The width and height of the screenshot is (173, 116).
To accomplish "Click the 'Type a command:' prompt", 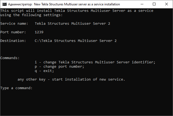I will tap(16, 88).
